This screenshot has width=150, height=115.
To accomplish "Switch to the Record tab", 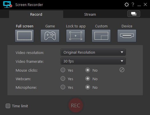I will [x=36, y=14].
